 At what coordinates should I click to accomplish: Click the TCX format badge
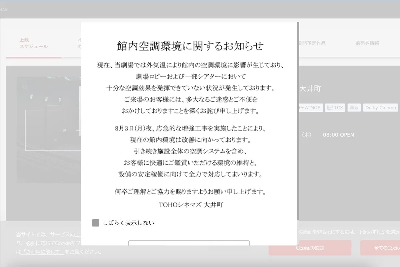pos(335,108)
